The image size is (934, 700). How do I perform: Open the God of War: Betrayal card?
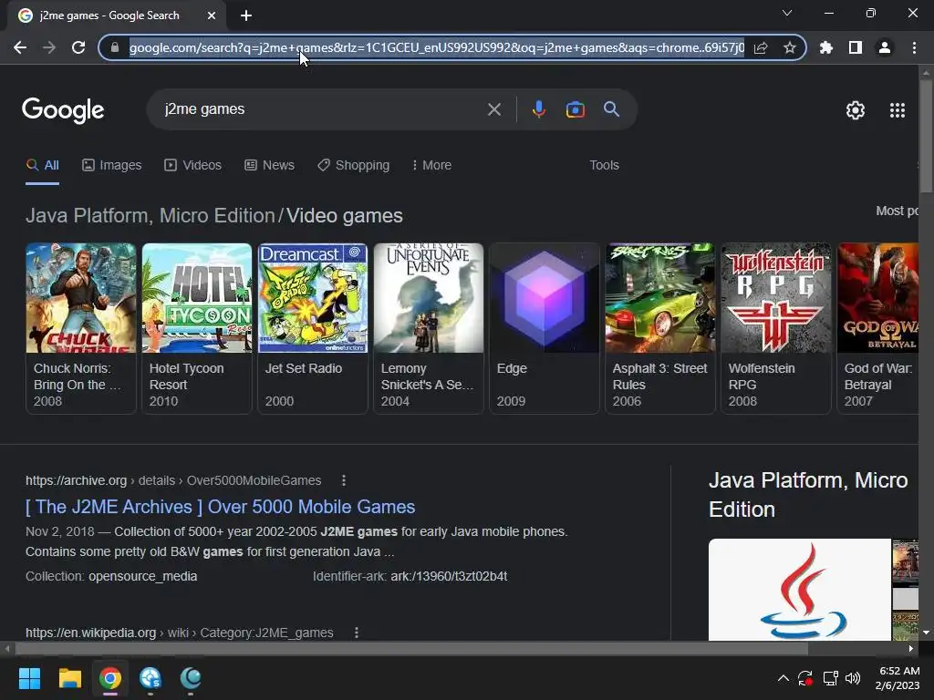click(x=877, y=328)
